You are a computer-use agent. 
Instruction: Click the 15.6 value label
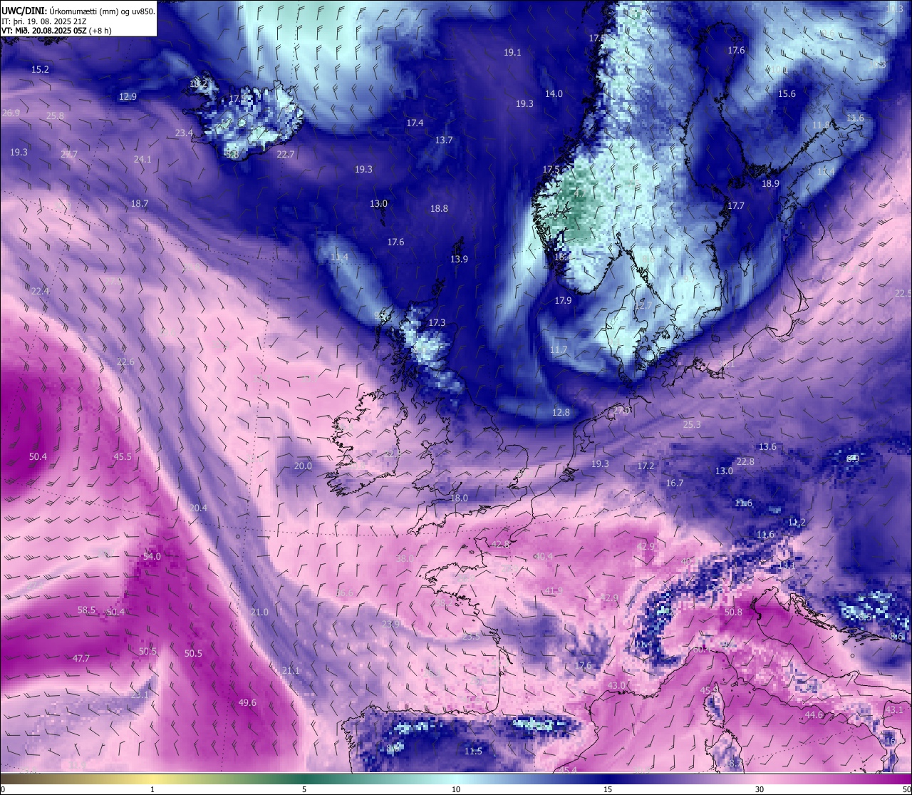[x=787, y=93]
